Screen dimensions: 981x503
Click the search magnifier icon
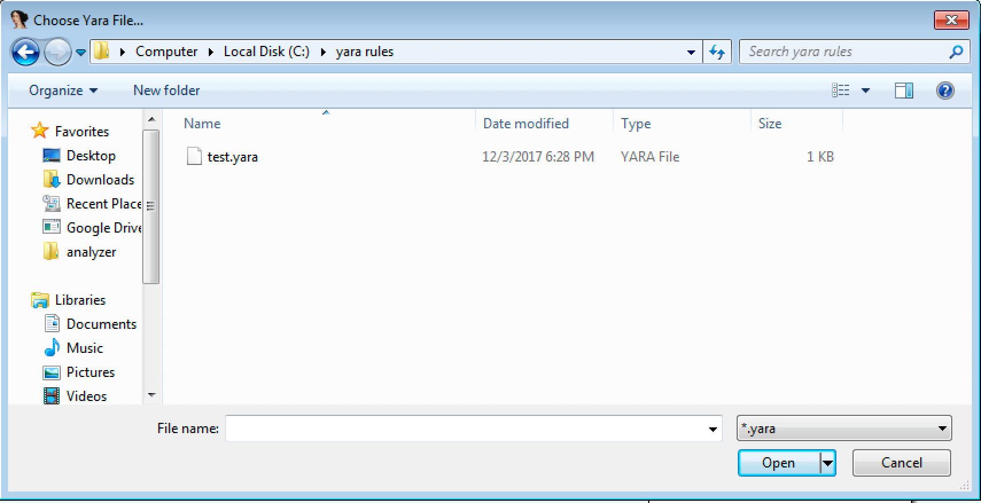tap(956, 52)
